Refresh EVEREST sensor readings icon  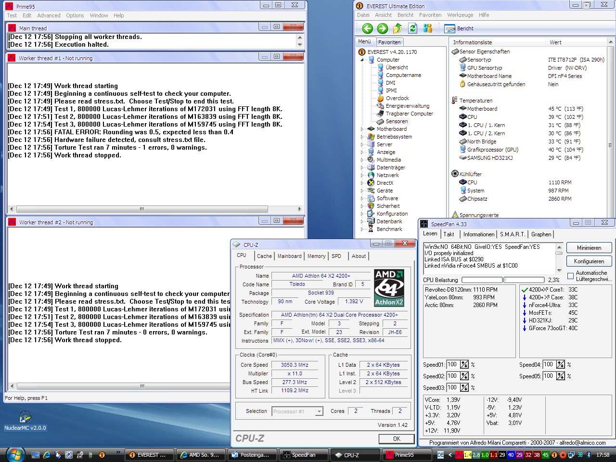pos(412,29)
